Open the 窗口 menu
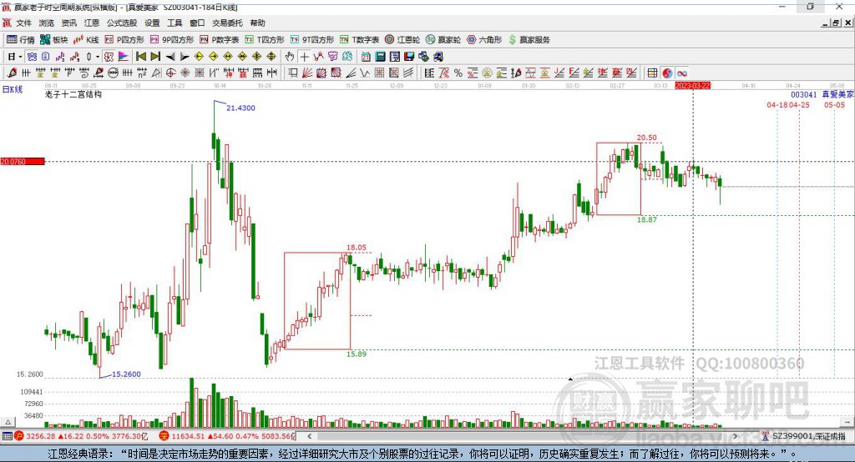The width and height of the screenshot is (855, 462). 197,23
